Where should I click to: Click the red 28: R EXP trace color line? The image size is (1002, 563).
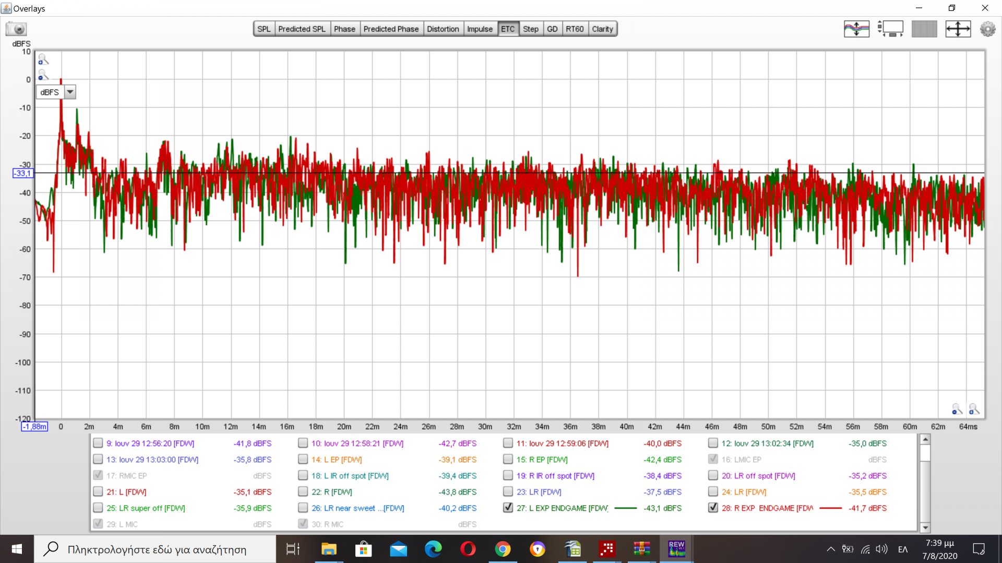[x=830, y=508]
